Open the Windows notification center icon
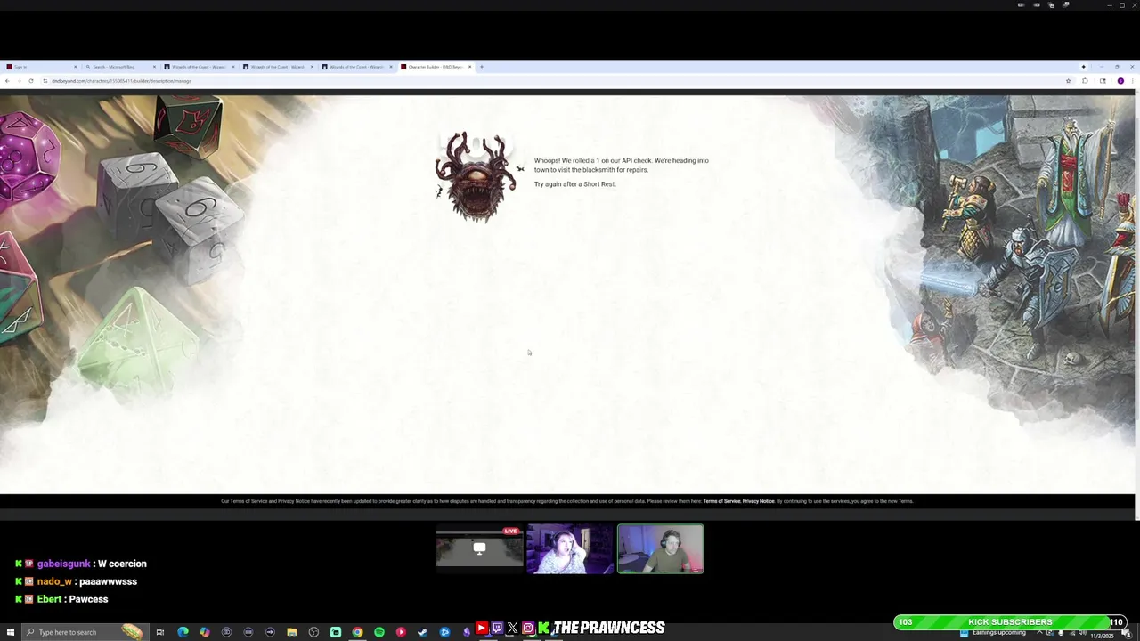 [1127, 632]
